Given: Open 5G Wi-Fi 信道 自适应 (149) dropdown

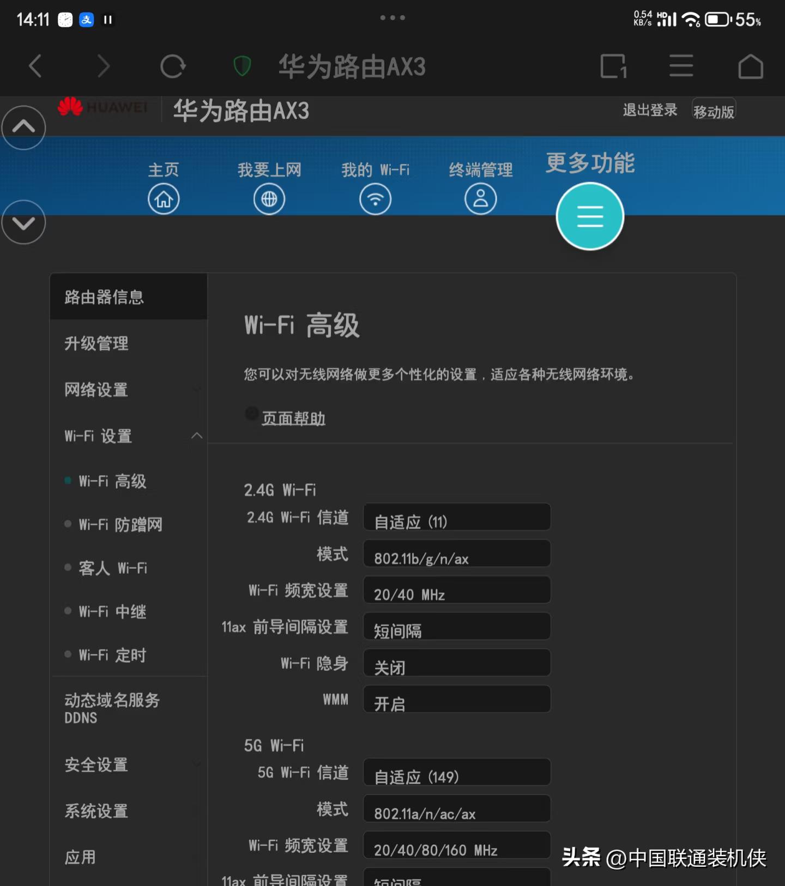Looking at the screenshot, I should pos(457,772).
